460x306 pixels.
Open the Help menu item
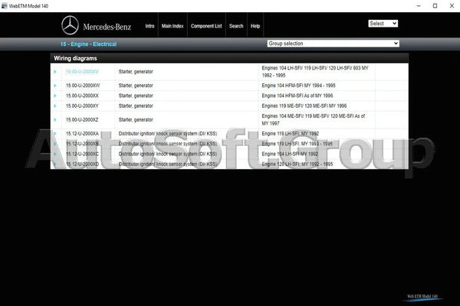255,26
